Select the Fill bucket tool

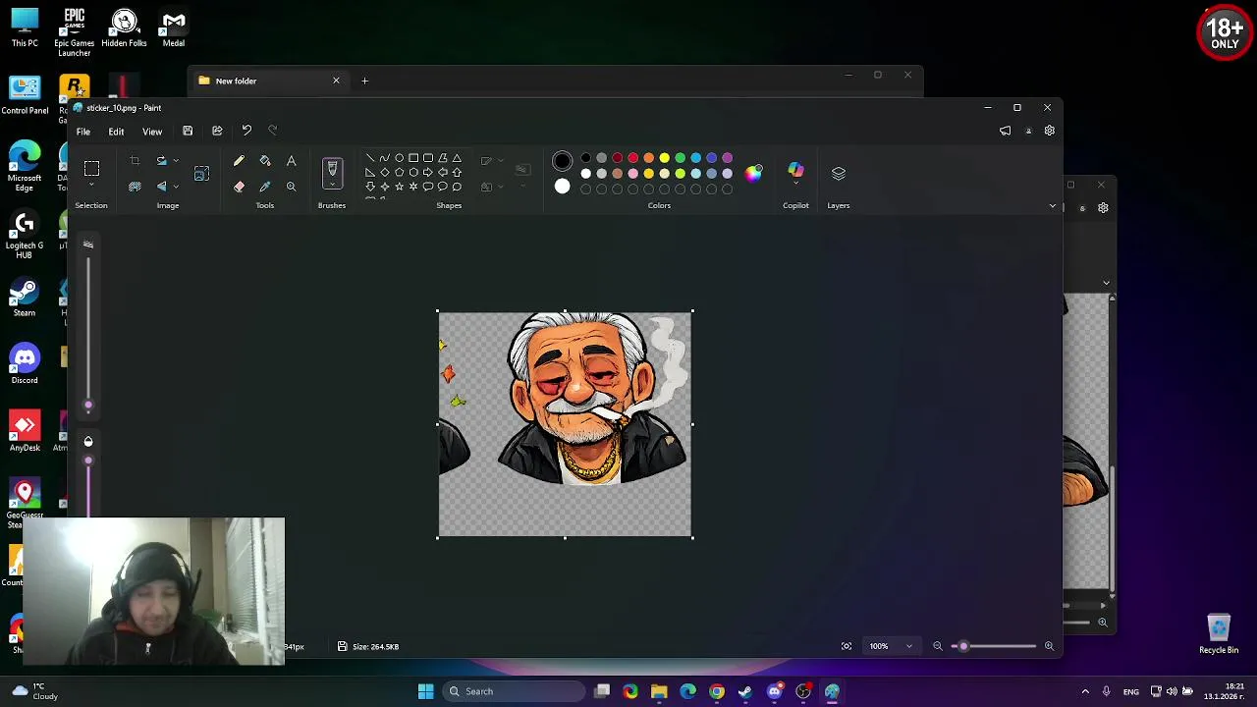(x=265, y=161)
